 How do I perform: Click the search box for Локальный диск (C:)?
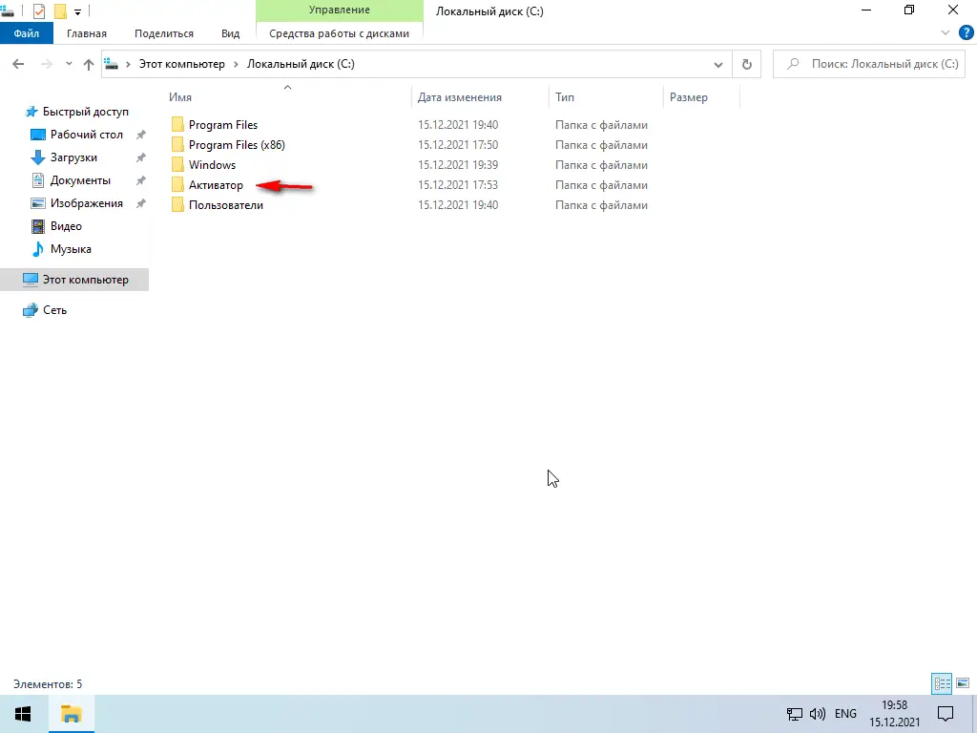[868, 64]
